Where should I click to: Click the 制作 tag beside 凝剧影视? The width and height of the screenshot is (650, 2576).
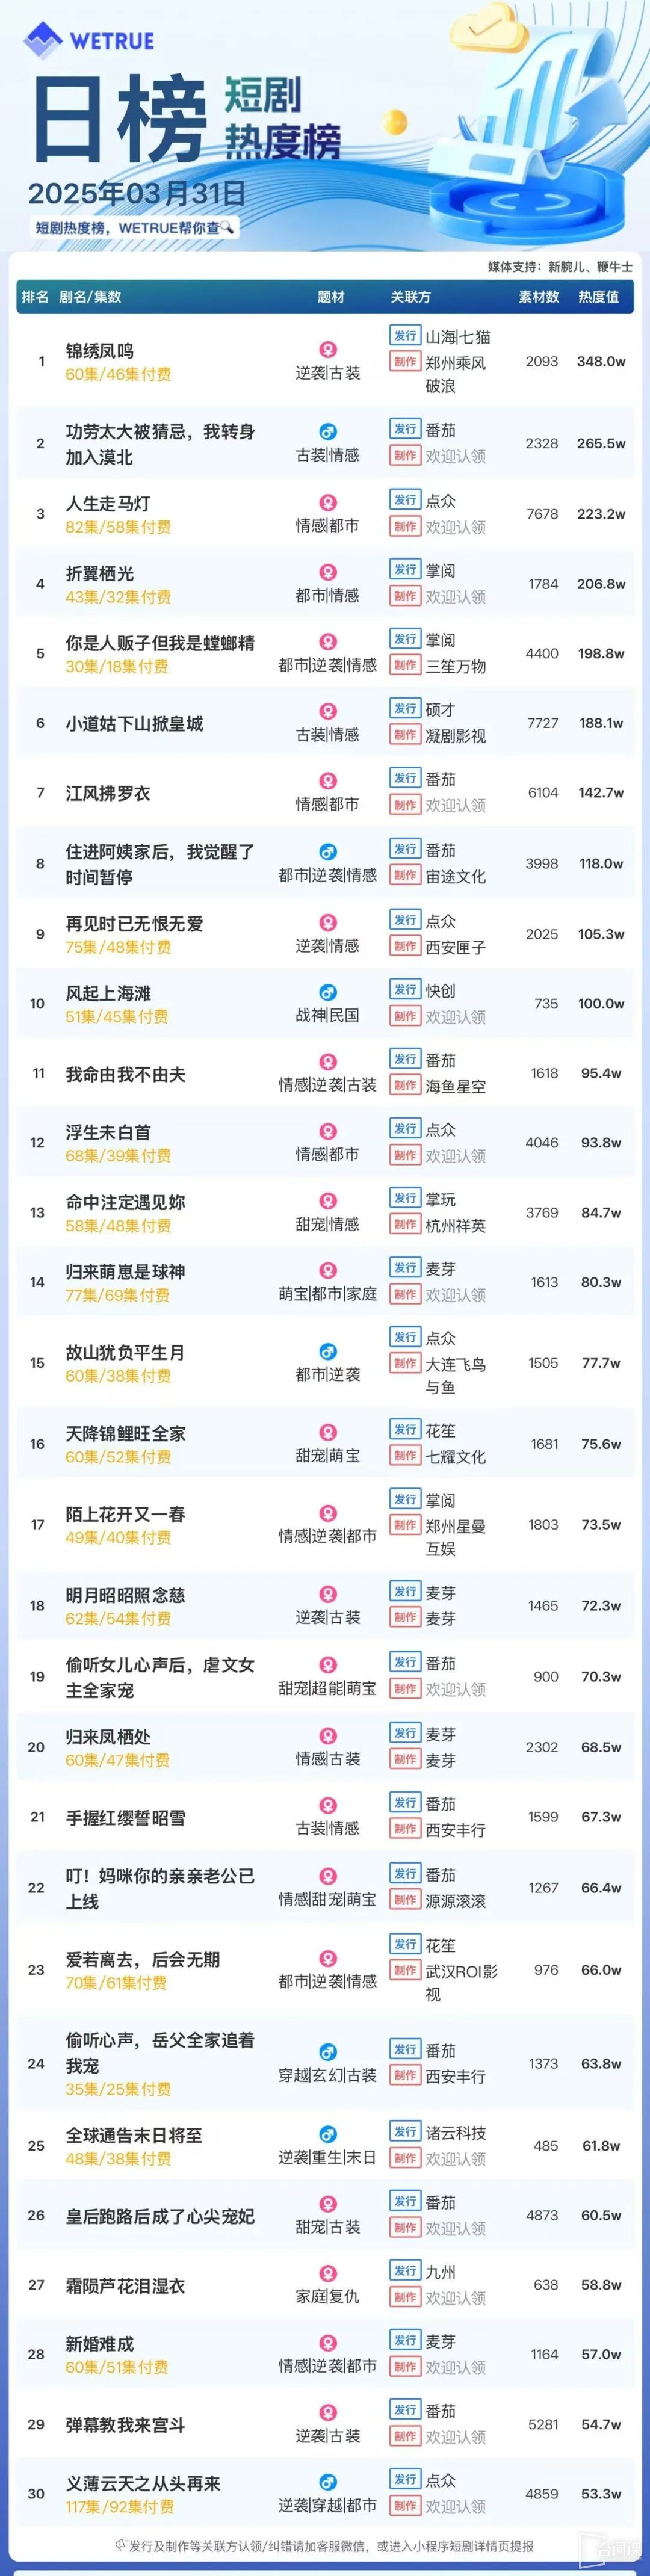click(405, 735)
